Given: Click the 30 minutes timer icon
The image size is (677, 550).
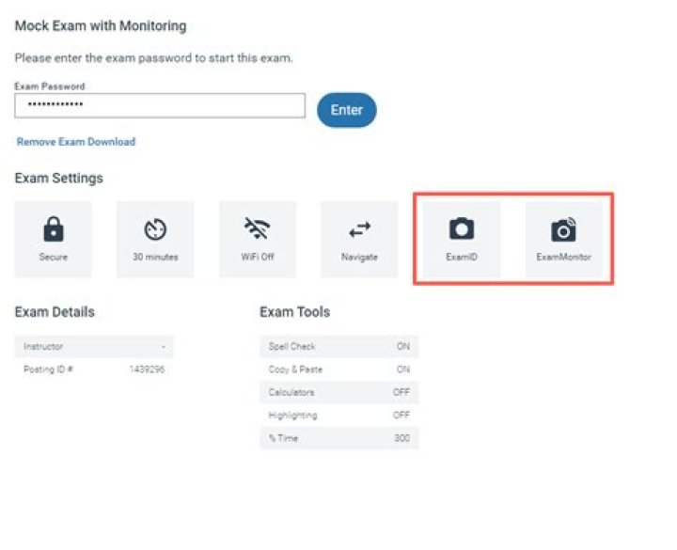Looking at the screenshot, I should pos(155,229).
